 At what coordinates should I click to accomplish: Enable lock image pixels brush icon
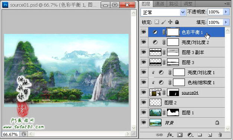tap(163, 22)
